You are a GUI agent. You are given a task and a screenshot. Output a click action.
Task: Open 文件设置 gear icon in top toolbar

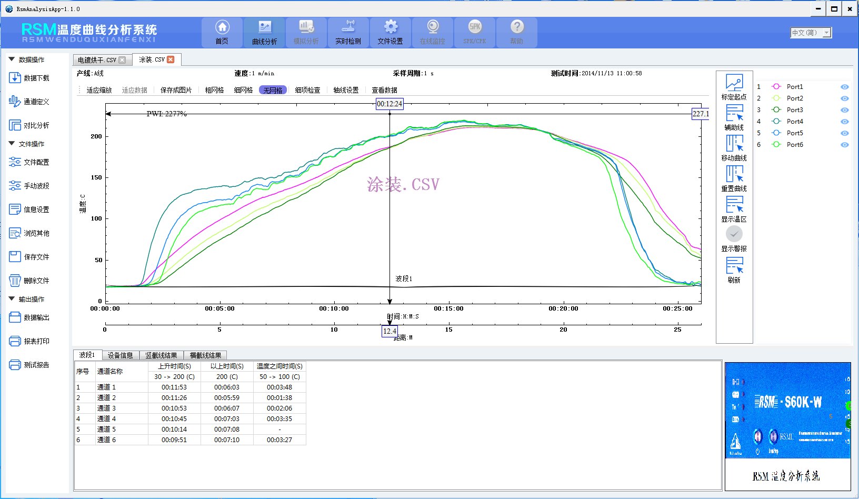(x=391, y=27)
